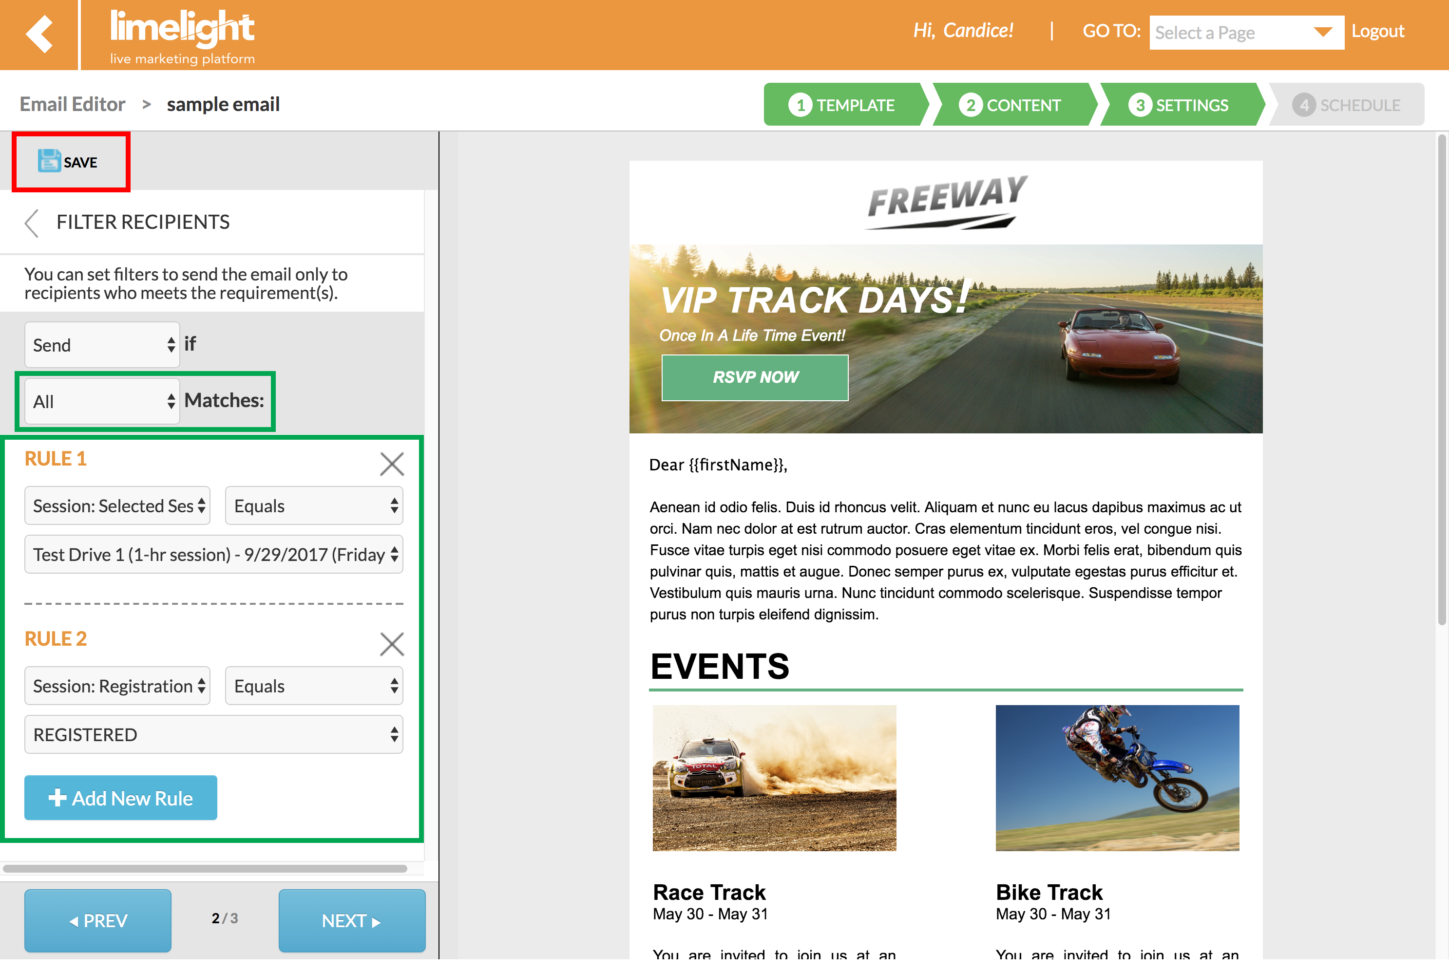The width and height of the screenshot is (1449, 970).
Task: Click the FREEWAY logo in preview
Action: [946, 202]
